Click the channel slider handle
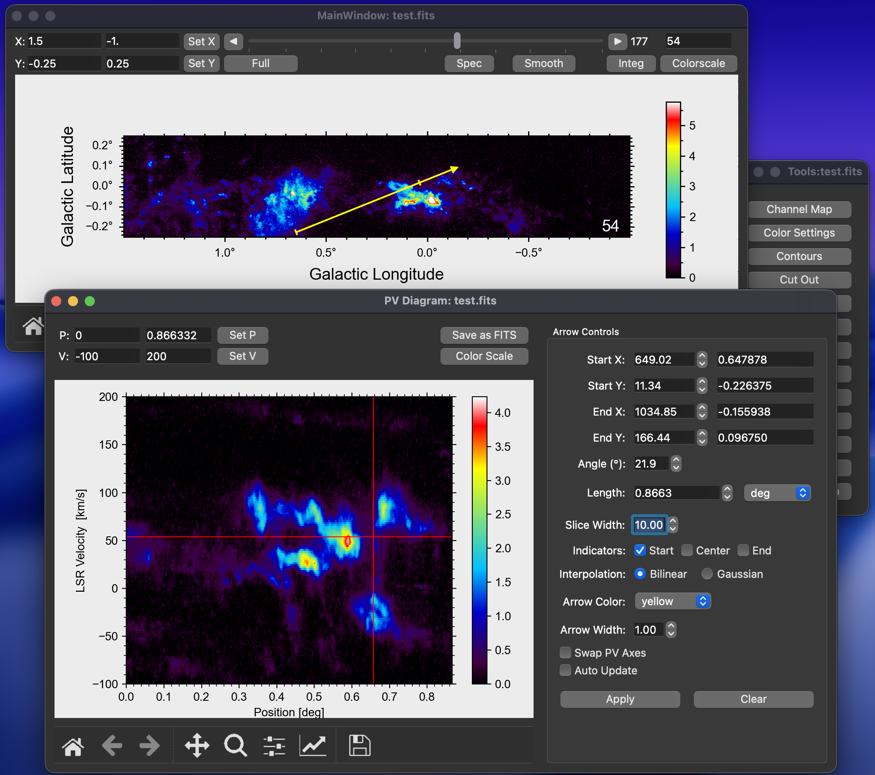 pos(457,41)
